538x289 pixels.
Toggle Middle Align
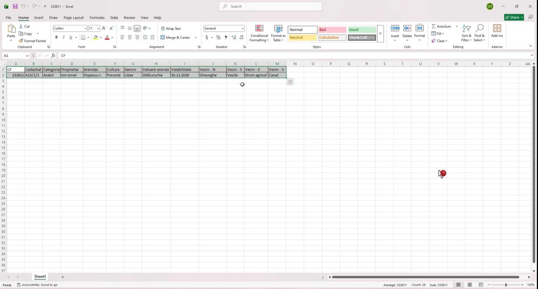(130, 28)
